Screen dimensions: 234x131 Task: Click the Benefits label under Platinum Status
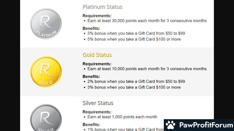click(91, 28)
